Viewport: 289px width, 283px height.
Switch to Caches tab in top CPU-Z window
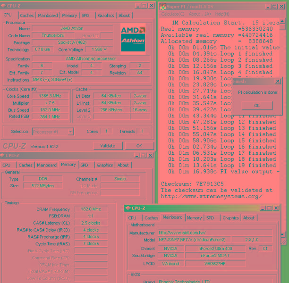coord(27,16)
